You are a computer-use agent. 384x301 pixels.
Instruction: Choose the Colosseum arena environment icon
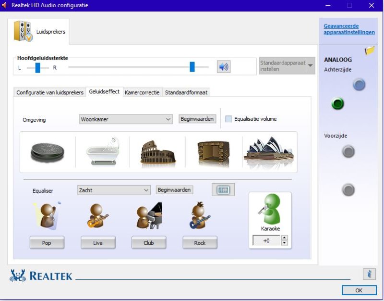tap(157, 152)
